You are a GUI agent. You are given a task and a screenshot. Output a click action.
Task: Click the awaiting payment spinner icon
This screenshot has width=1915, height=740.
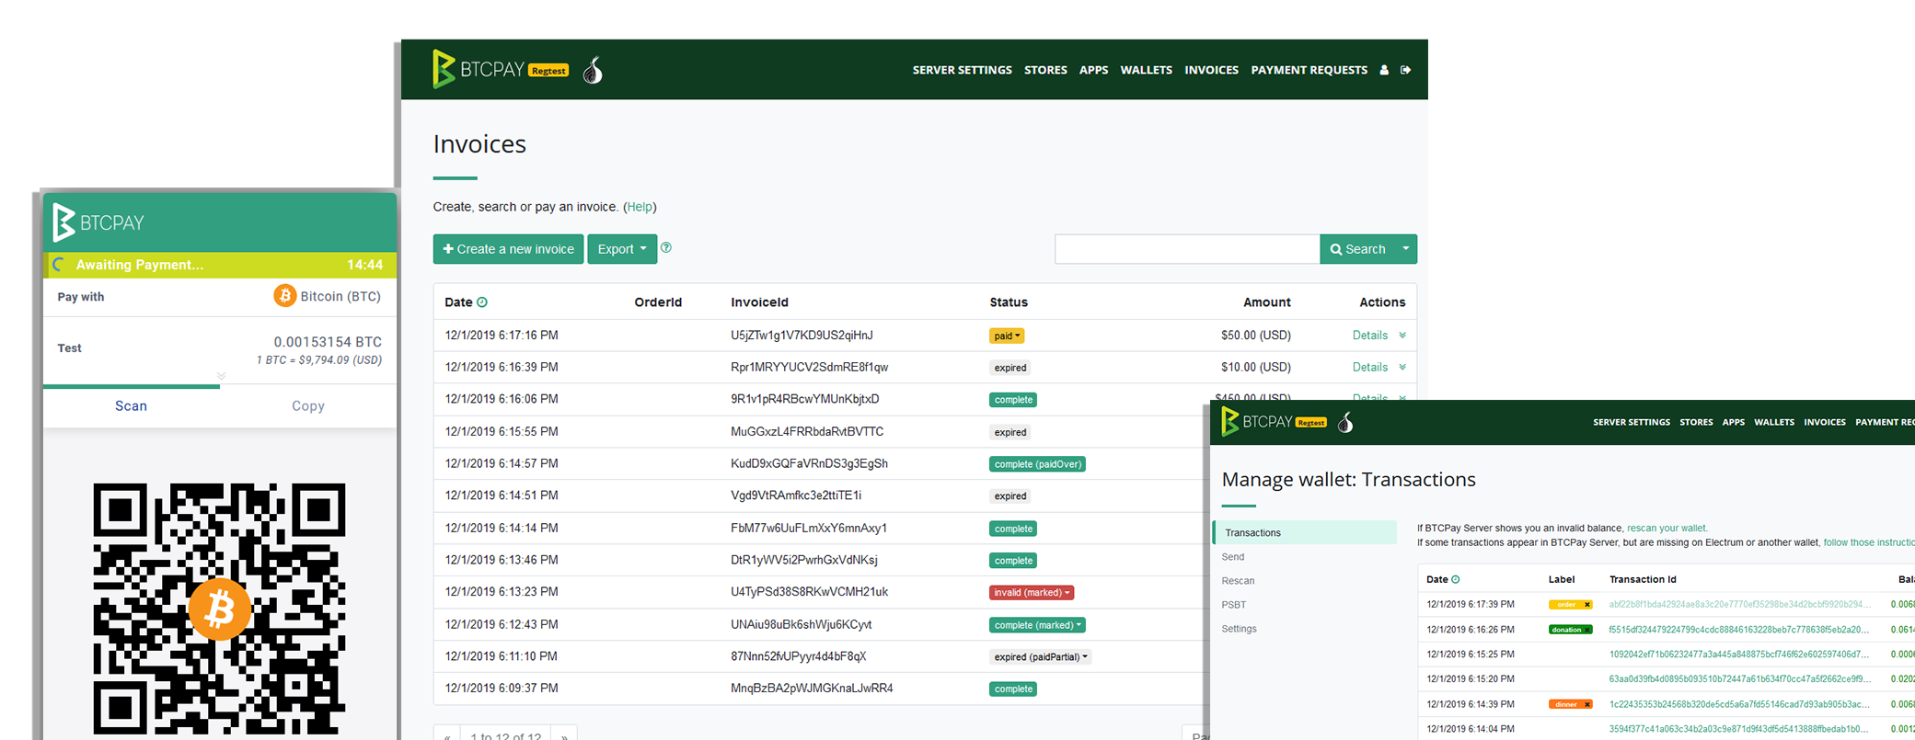(x=59, y=265)
